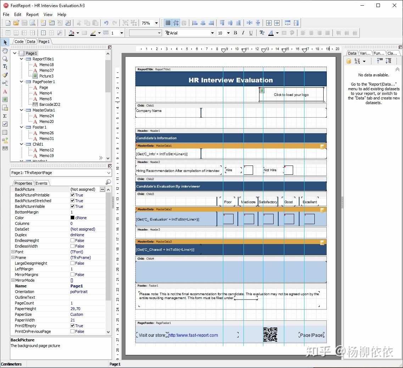This screenshot has width=403, height=368.
Task: Click the Show Grid toolbar icon
Action: pyautogui.click(x=168, y=23)
